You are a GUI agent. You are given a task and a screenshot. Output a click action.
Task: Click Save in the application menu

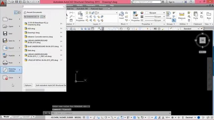[x=11, y=33]
